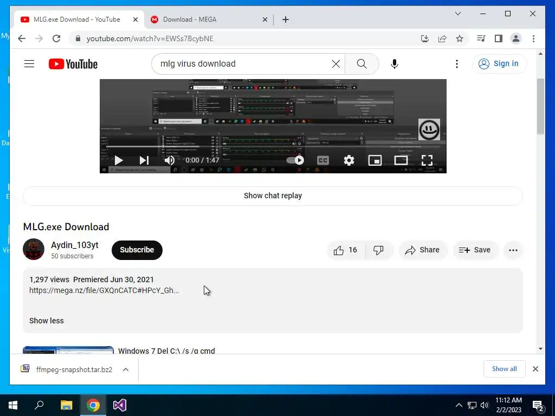Enable theater mode view

401,160
